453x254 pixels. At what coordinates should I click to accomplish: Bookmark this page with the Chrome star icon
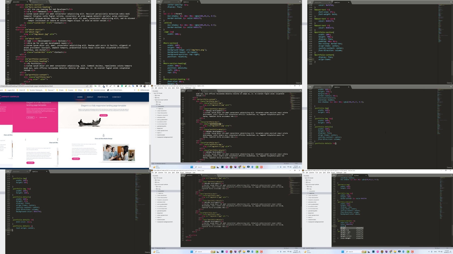click(91, 86)
